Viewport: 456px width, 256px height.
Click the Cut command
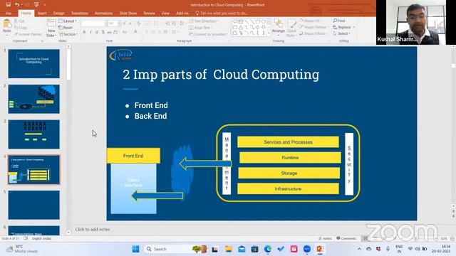coord(20,21)
